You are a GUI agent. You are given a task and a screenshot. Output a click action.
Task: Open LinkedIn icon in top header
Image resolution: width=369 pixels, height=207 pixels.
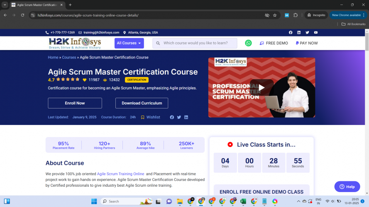pos(298,32)
